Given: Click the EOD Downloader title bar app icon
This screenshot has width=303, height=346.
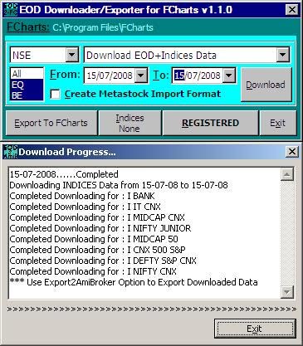Looking at the screenshot, I should (11, 10).
